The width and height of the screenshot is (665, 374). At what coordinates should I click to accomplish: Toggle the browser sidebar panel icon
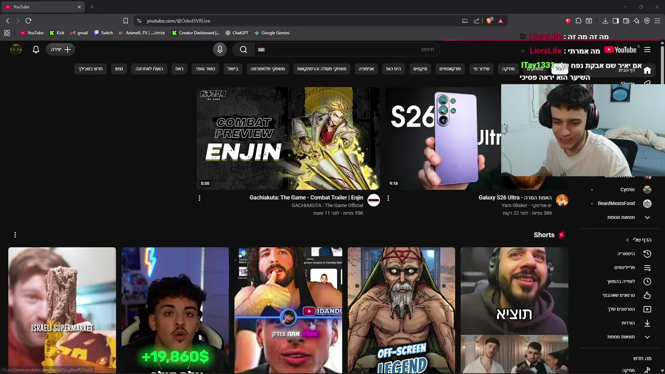(616, 21)
